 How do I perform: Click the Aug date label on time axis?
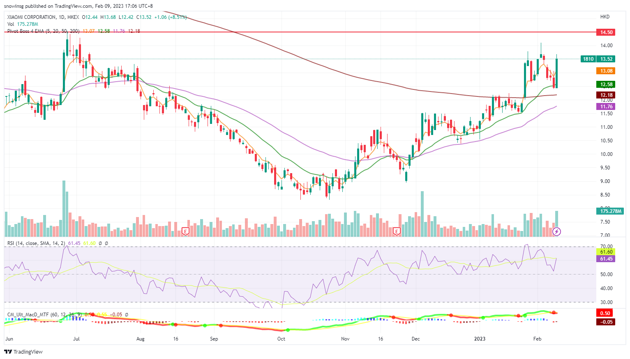(140, 339)
